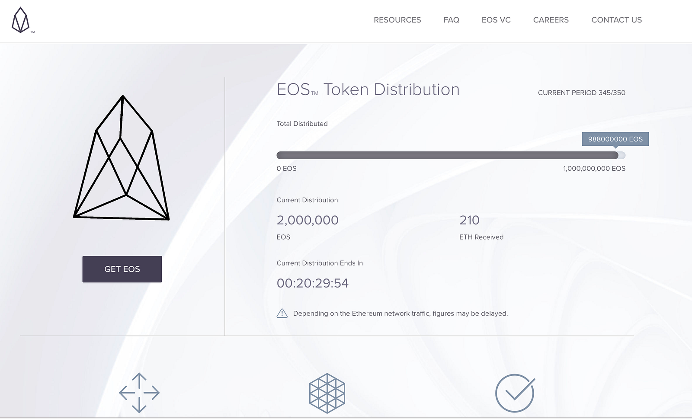Select Contact Us in the header
This screenshot has height=419, width=692.
(x=616, y=20)
